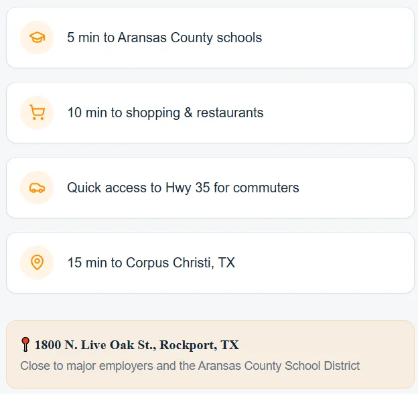The height and width of the screenshot is (394, 418).
Task: Select the '5 min to Aransas County schools' text
Action: point(164,38)
